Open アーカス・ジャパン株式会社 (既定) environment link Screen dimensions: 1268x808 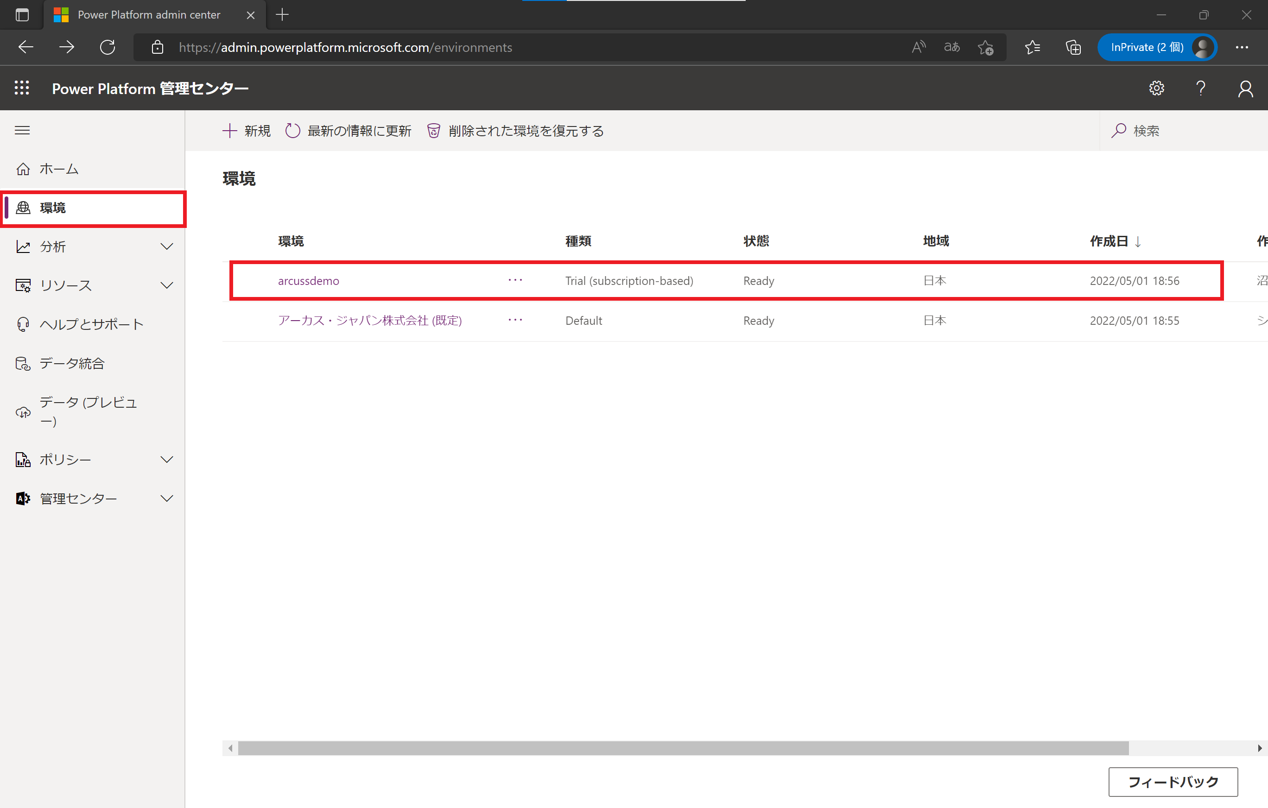pos(370,321)
